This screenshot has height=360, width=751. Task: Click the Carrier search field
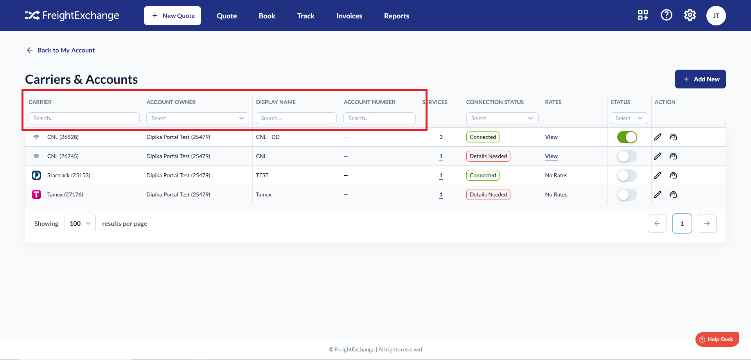click(84, 118)
